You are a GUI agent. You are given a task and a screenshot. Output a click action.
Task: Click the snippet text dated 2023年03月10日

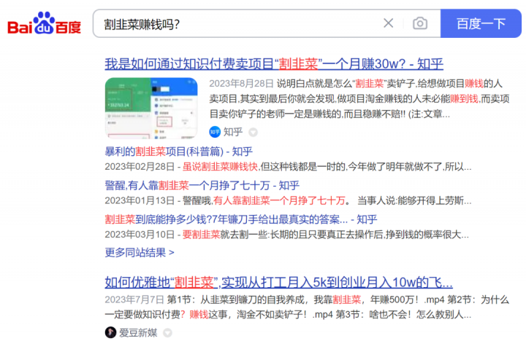tap(287, 235)
